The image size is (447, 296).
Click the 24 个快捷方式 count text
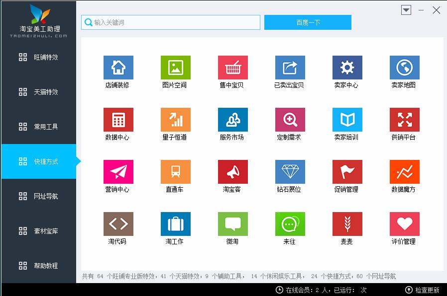[x=331, y=276]
